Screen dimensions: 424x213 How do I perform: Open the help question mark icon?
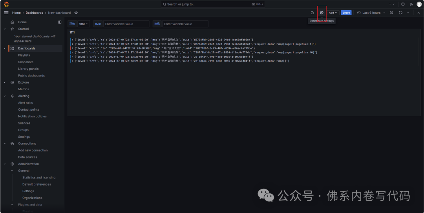[x=403, y=4]
